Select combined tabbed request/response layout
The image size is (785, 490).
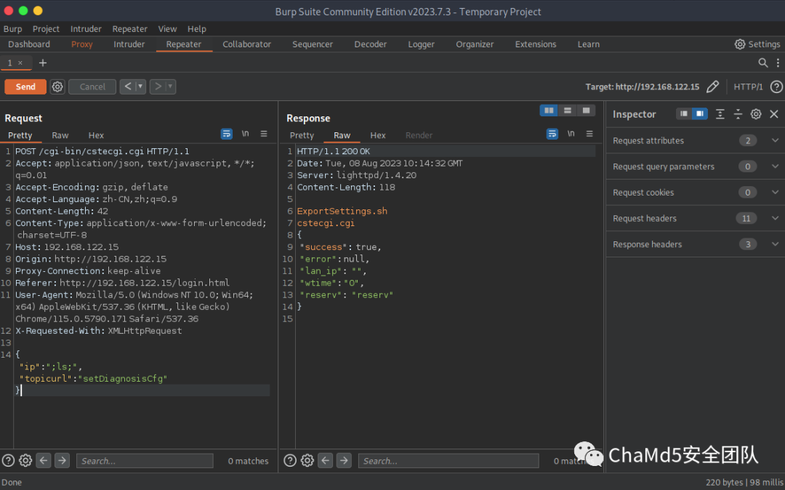(x=586, y=110)
